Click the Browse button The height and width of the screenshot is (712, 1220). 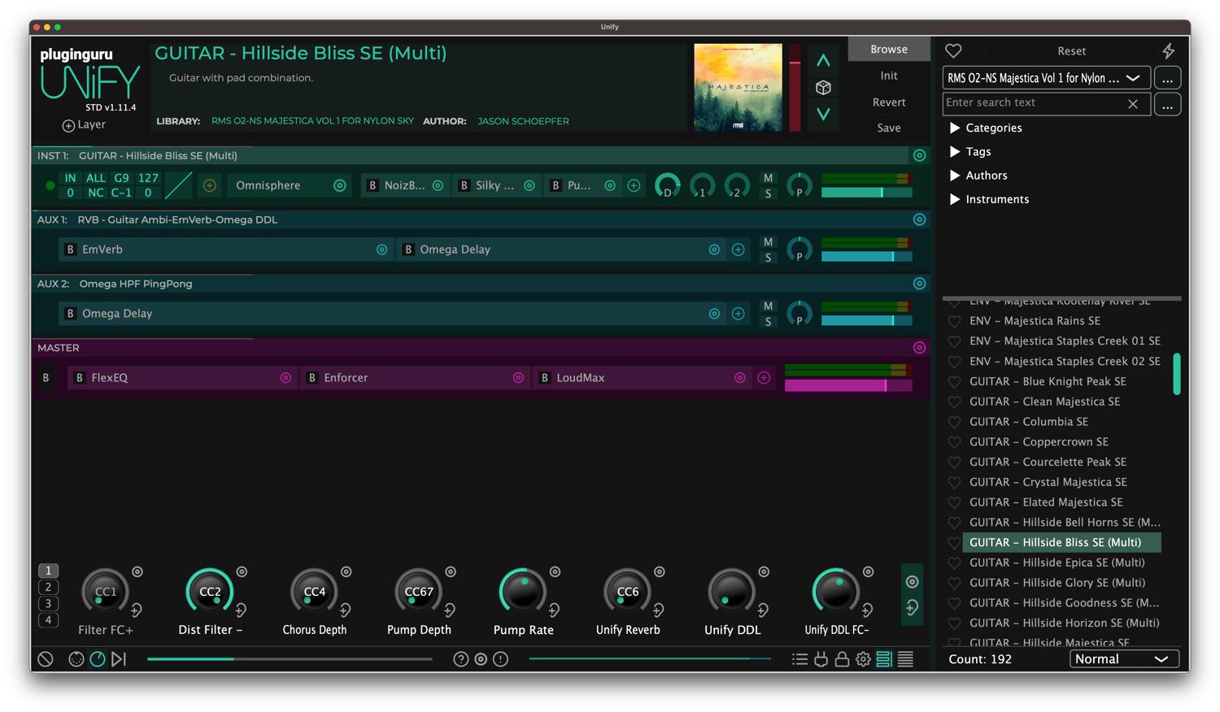pos(889,49)
